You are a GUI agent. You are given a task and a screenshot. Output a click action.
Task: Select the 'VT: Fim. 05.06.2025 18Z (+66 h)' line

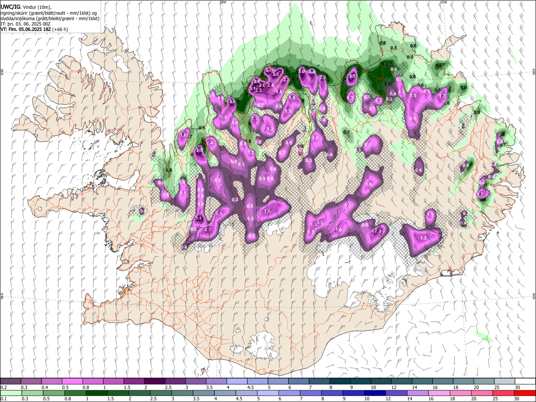coord(34,29)
